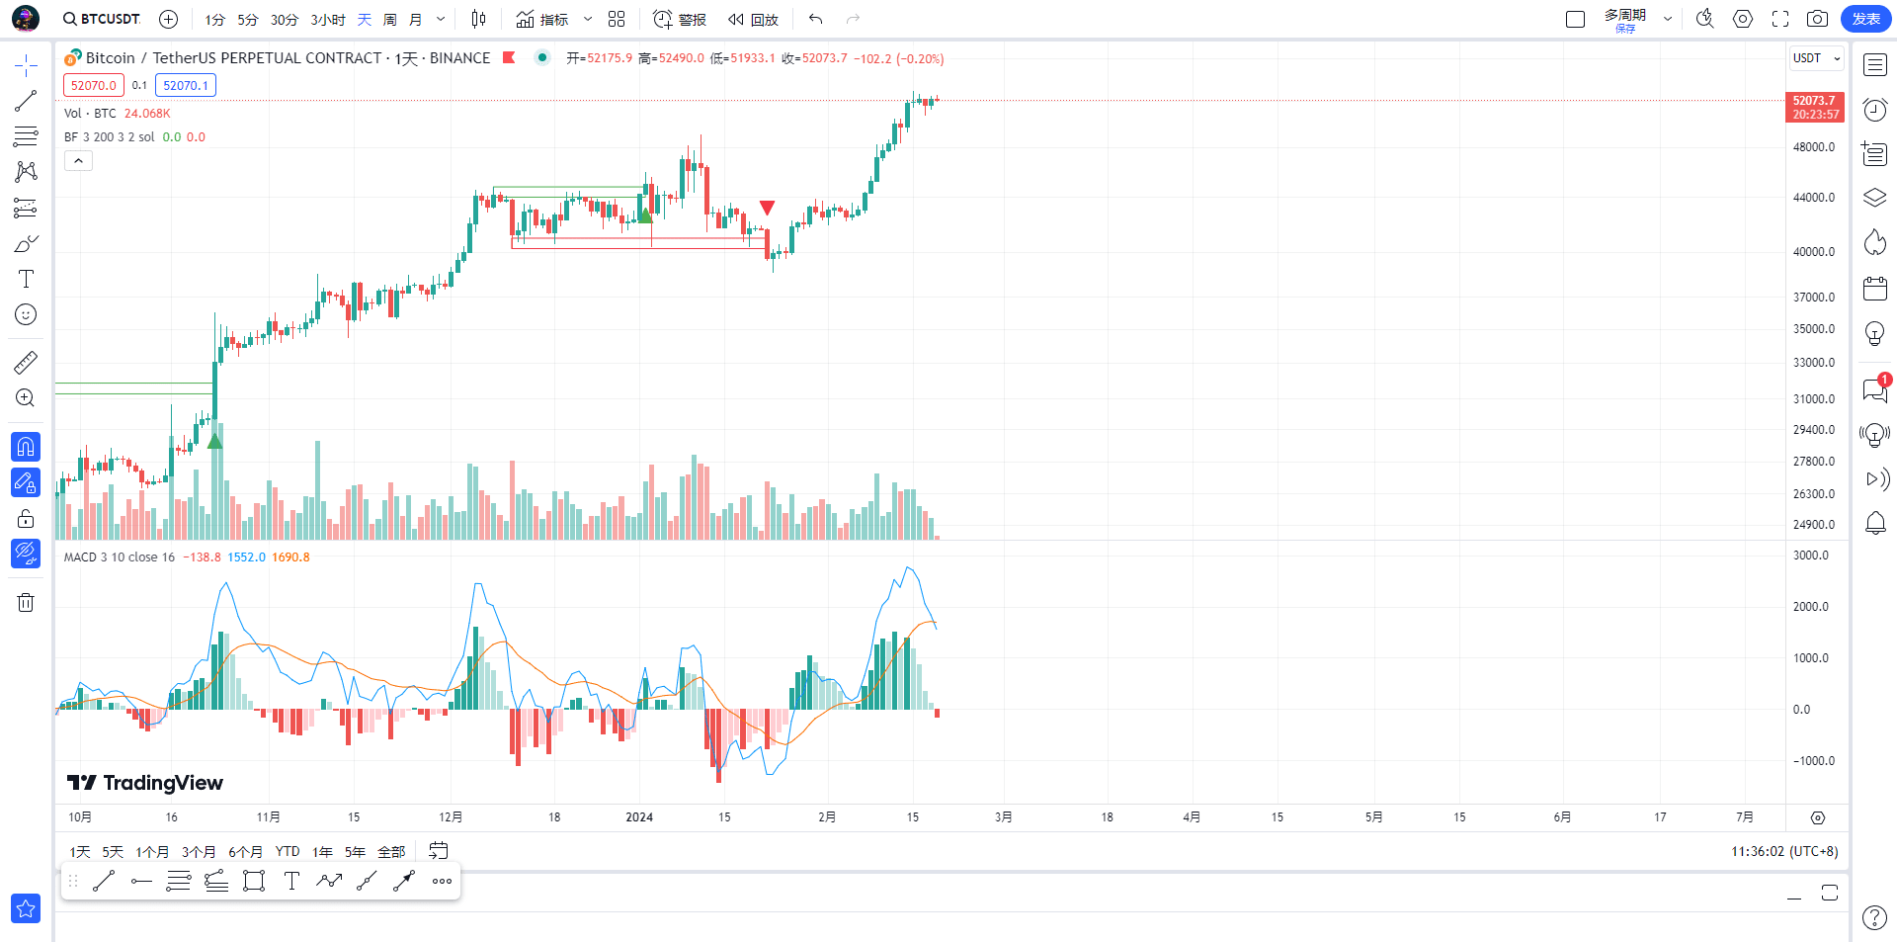This screenshot has width=1897, height=942.
Task: Click the 52070.1 buy price button
Action: coord(186,85)
